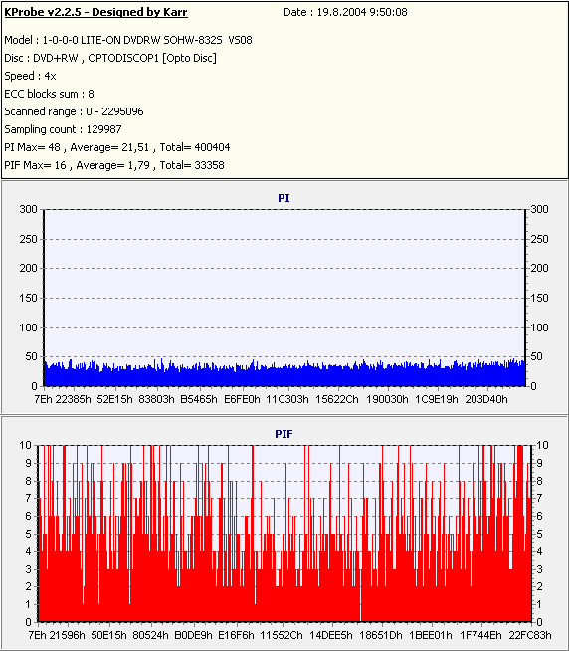Click the 1BEE01h label on PIF x-axis
The height and width of the screenshot is (651, 569).
(431, 635)
